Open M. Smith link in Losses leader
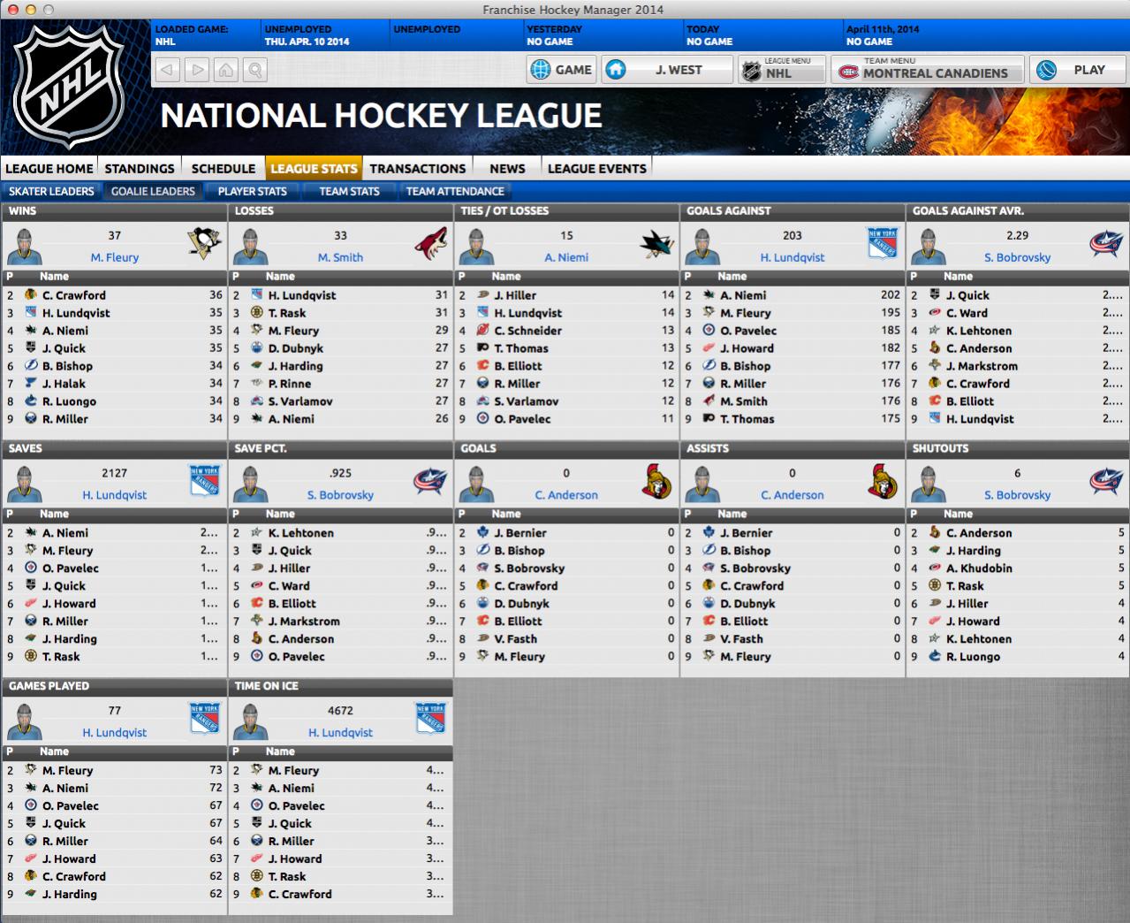 [340, 257]
